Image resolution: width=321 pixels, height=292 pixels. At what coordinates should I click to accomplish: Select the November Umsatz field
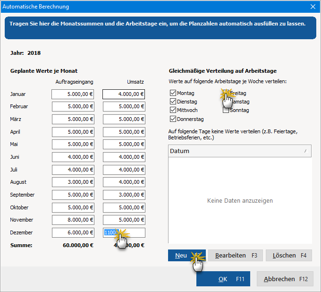124,220
